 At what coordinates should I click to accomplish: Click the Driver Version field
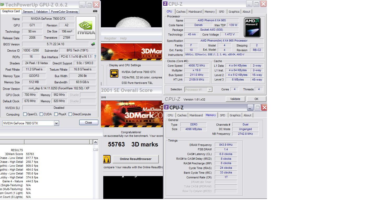[59, 88]
